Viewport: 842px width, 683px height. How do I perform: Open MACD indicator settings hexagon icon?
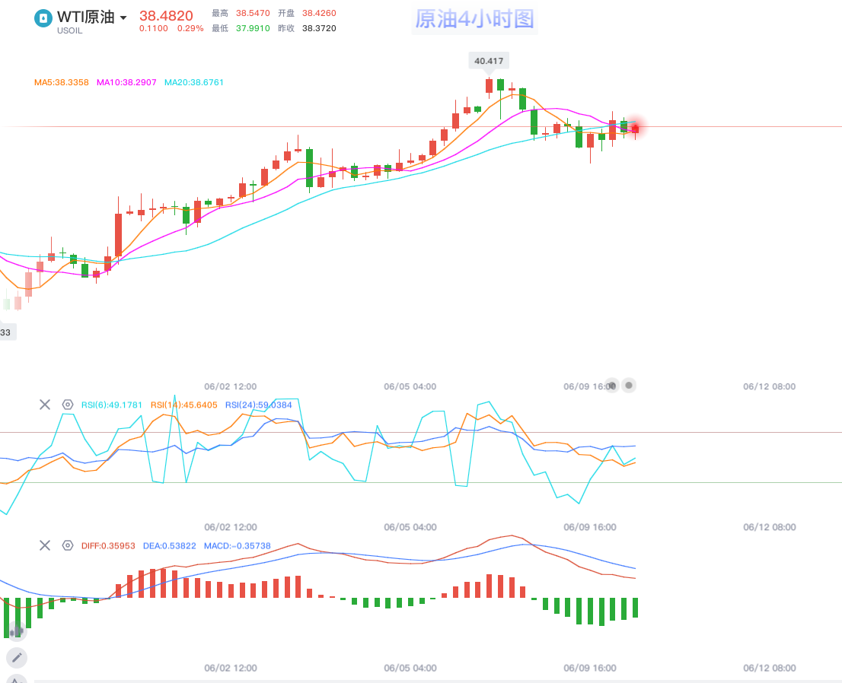click(x=67, y=545)
